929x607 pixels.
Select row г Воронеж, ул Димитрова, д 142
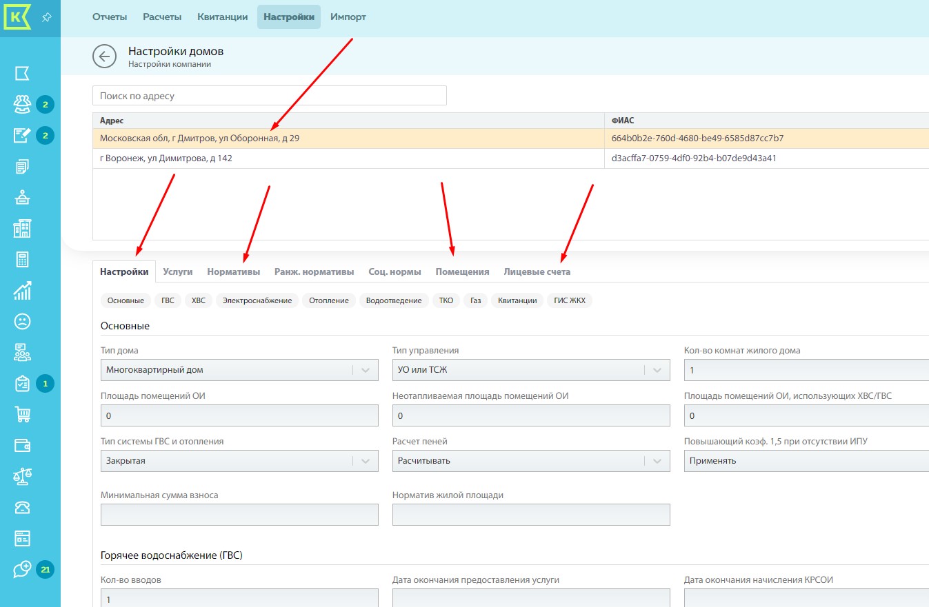tap(511, 158)
